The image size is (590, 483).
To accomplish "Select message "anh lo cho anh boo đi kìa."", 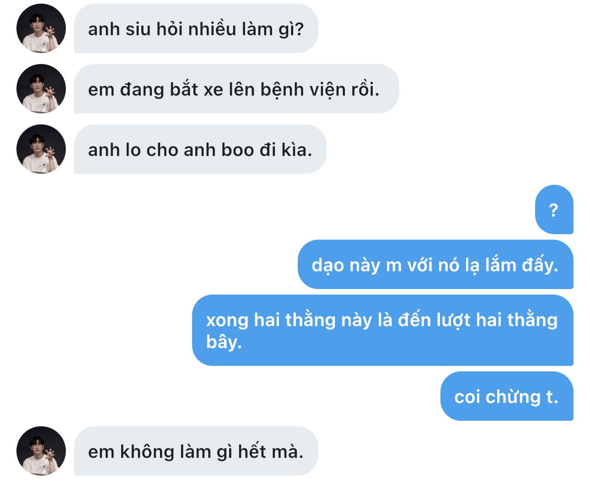I will 200,149.
